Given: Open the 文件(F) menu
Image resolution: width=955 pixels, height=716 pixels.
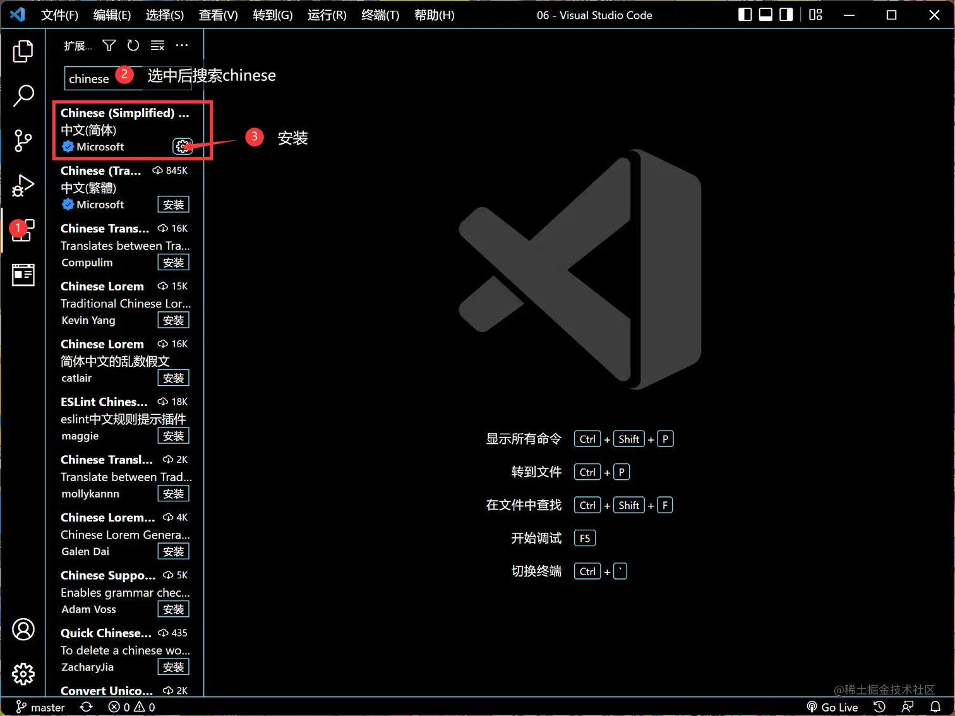Looking at the screenshot, I should click(x=60, y=15).
